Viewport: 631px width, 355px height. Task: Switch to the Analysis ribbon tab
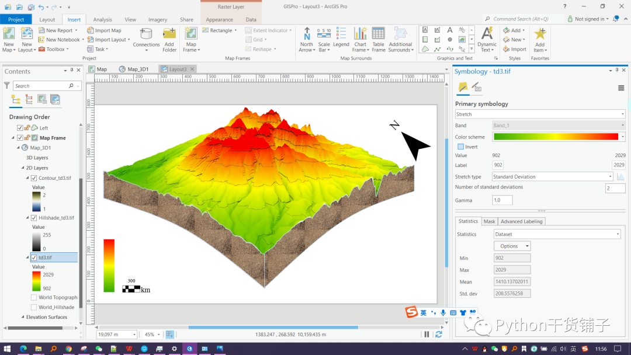[103, 19]
